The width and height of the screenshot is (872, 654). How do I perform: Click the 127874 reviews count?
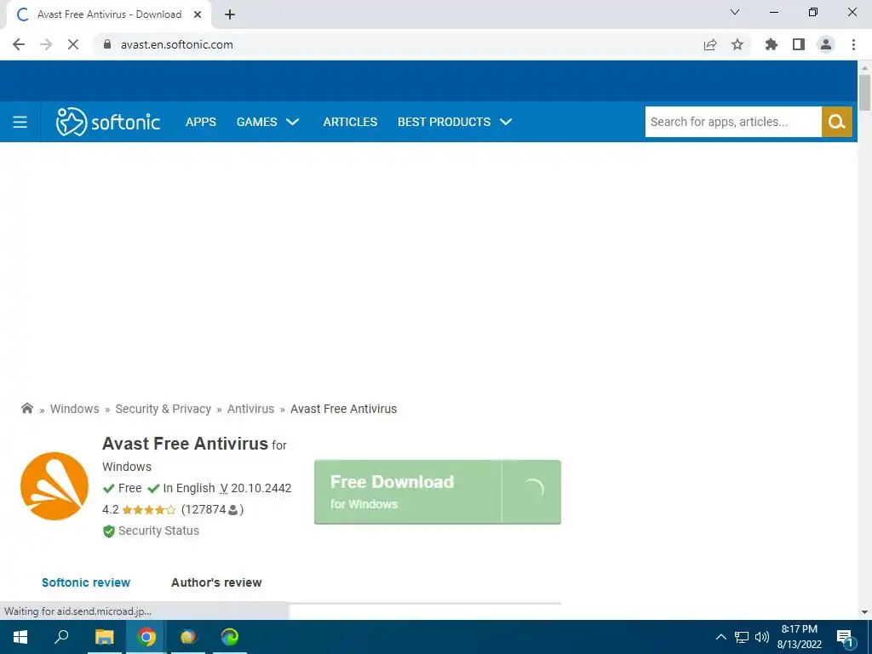[212, 509]
